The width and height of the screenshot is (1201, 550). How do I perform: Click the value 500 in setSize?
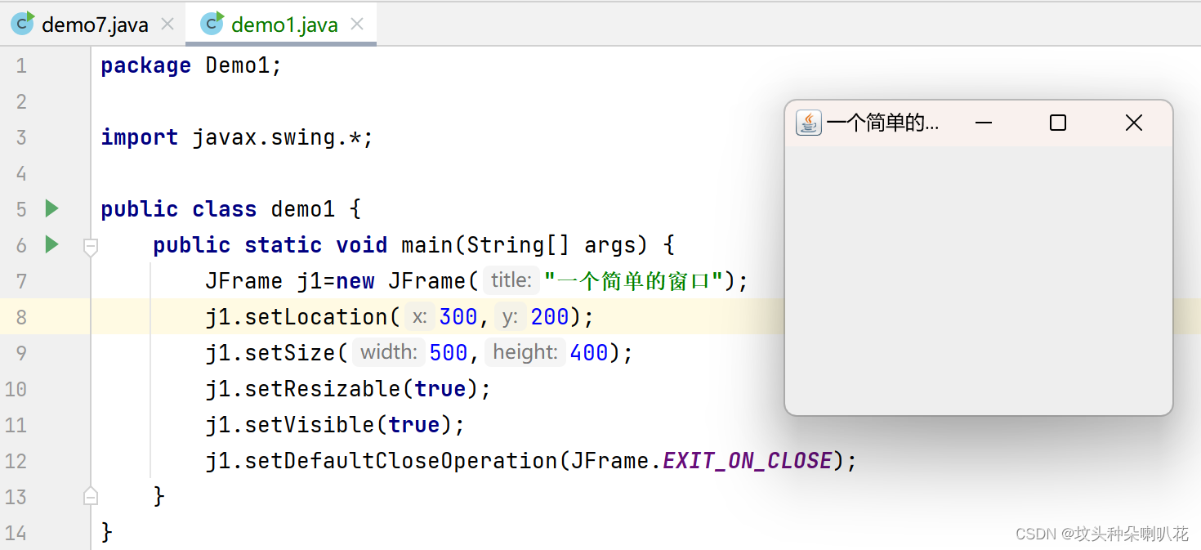point(449,353)
